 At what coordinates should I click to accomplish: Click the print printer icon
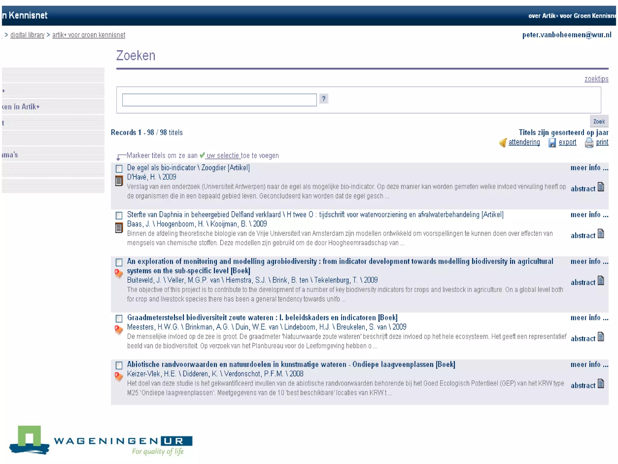point(589,142)
